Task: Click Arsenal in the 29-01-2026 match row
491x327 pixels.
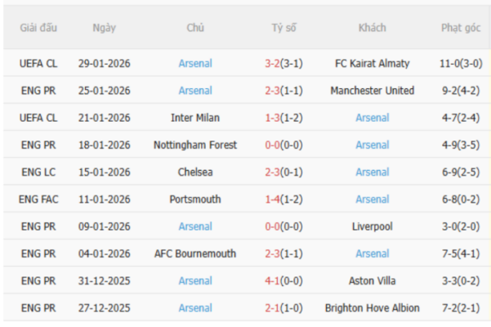Action: 194,63
